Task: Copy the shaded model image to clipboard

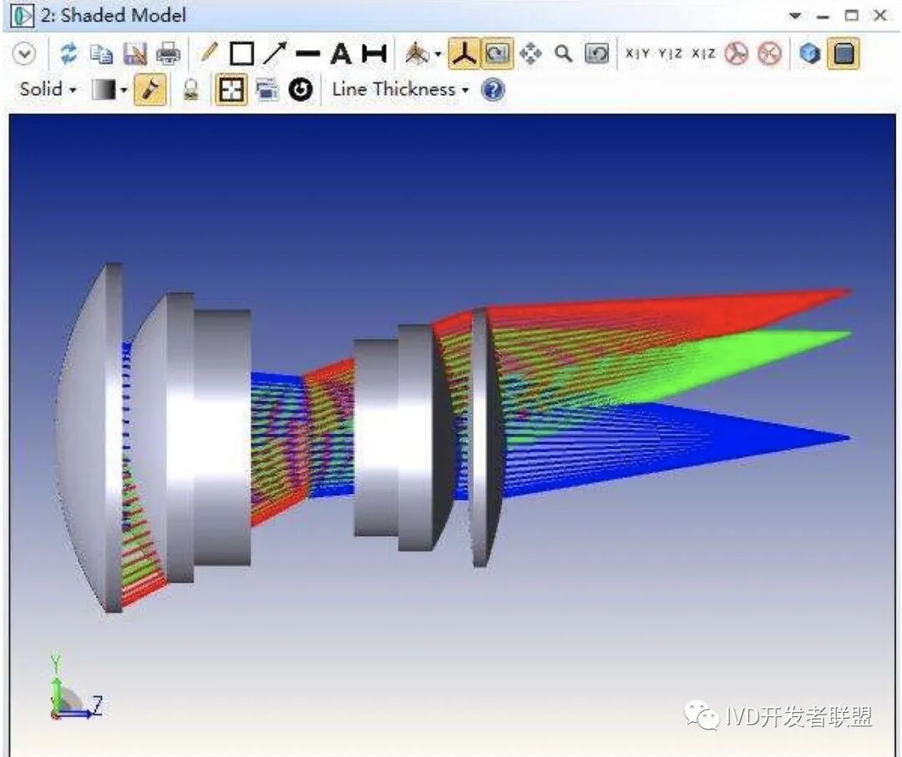Action: (x=101, y=54)
